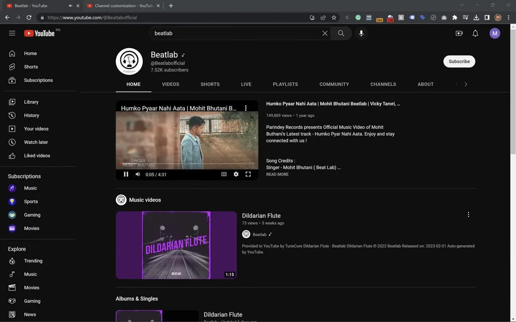This screenshot has width=516, height=322.
Task: Open the Dildarian Flute three-dot menu
Action: pyautogui.click(x=468, y=214)
